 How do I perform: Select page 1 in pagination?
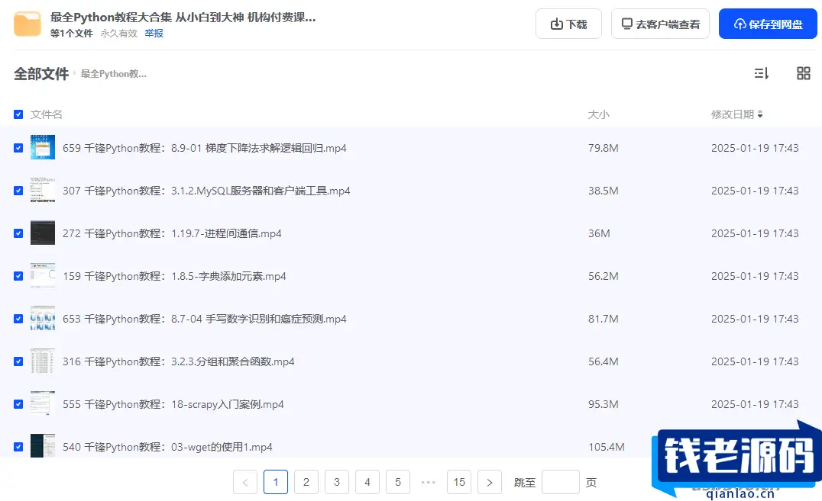276,482
